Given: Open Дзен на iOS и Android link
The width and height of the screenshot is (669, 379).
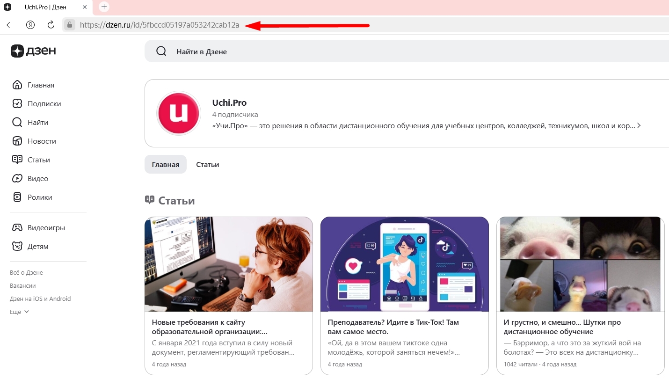Looking at the screenshot, I should pyautogui.click(x=40, y=299).
